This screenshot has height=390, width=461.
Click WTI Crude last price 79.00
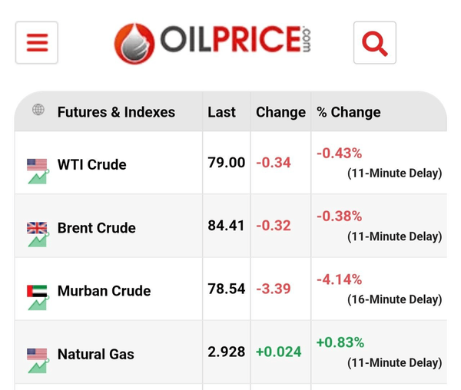pos(227,163)
